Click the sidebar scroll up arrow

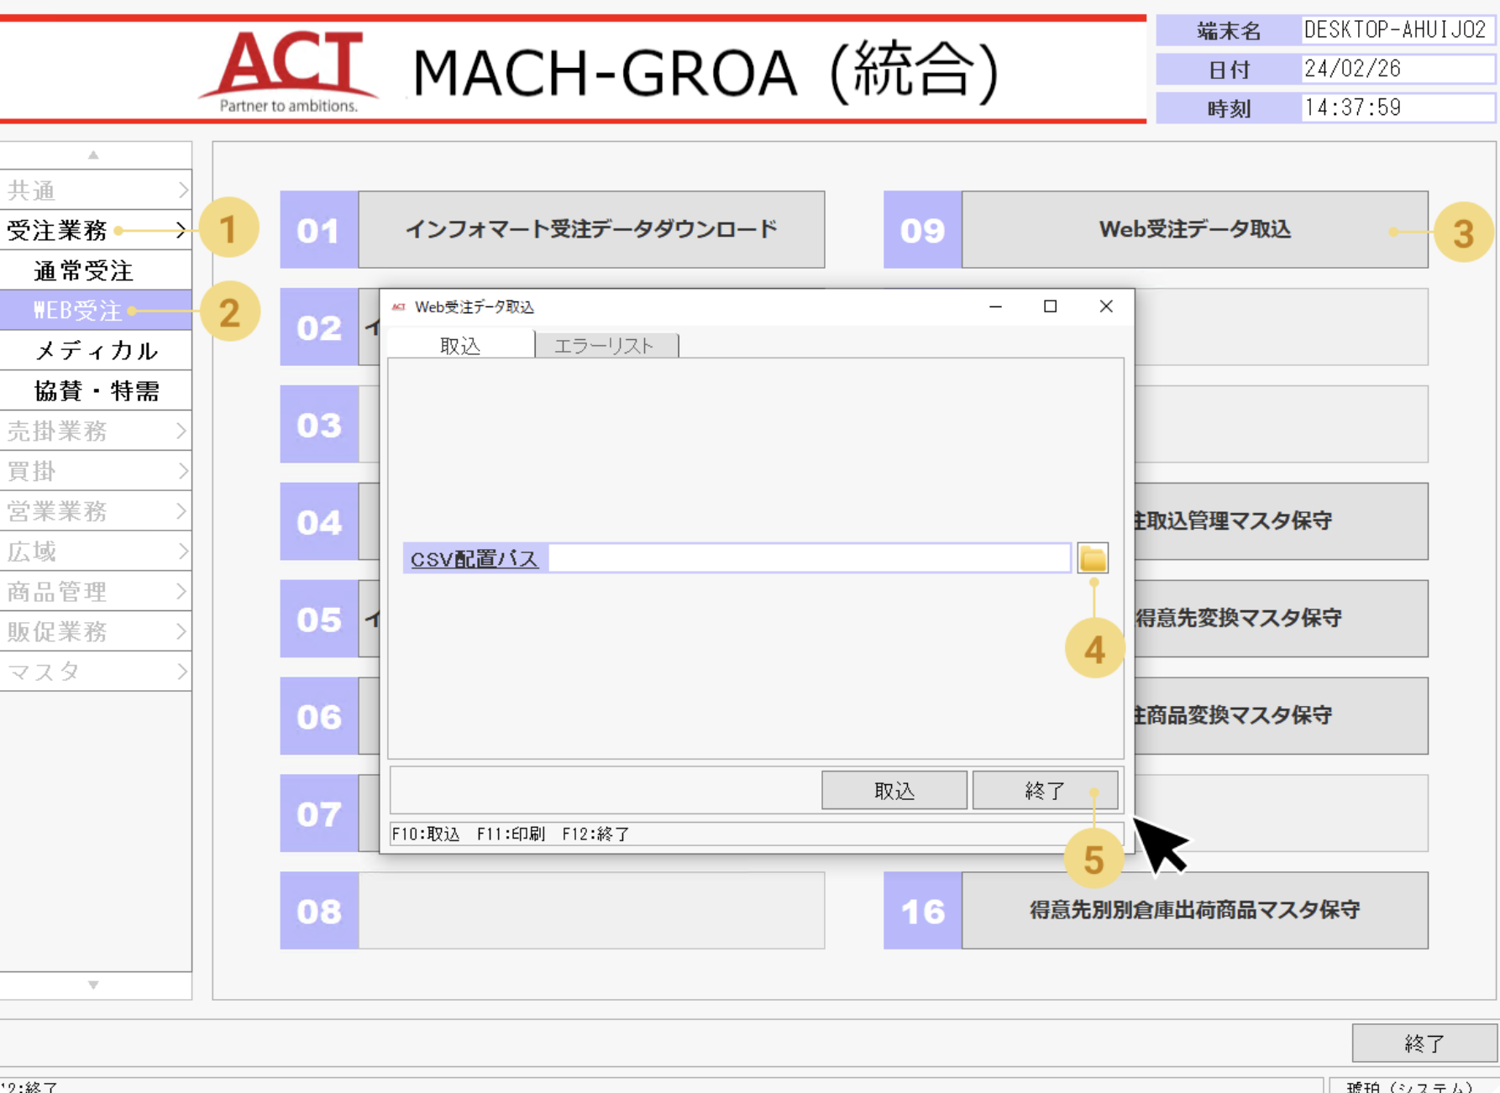(x=93, y=154)
